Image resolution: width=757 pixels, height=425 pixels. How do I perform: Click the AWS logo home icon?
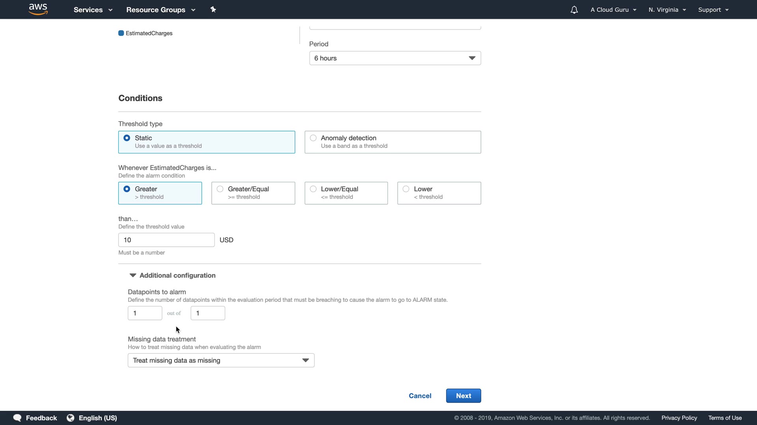point(38,9)
